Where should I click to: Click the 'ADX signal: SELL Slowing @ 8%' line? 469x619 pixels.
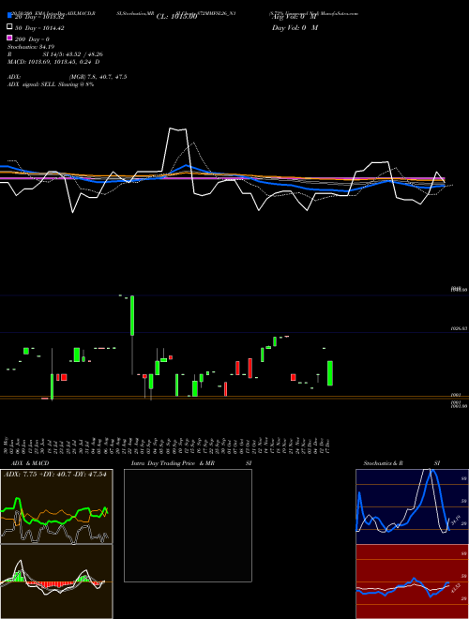click(51, 84)
